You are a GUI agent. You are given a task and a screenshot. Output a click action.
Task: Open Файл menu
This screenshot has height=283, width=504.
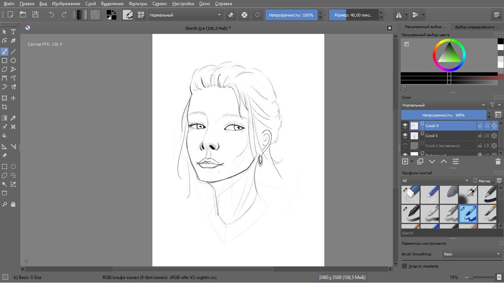tap(9, 4)
